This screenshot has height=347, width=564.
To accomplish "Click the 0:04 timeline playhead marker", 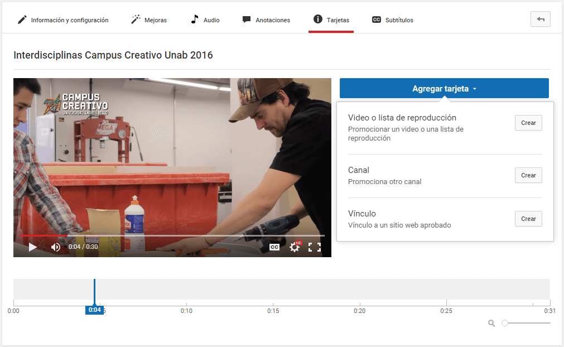I will pyautogui.click(x=94, y=310).
